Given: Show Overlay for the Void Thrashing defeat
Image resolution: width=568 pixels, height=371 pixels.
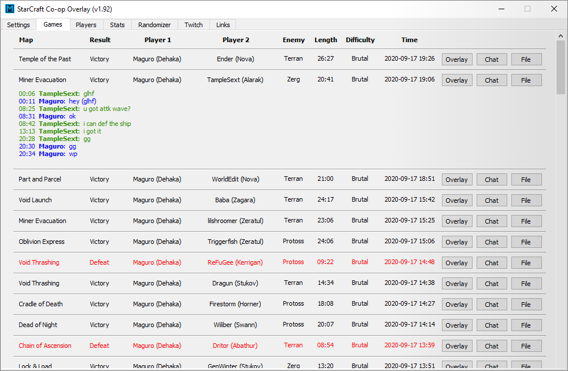Looking at the screenshot, I should point(457,263).
